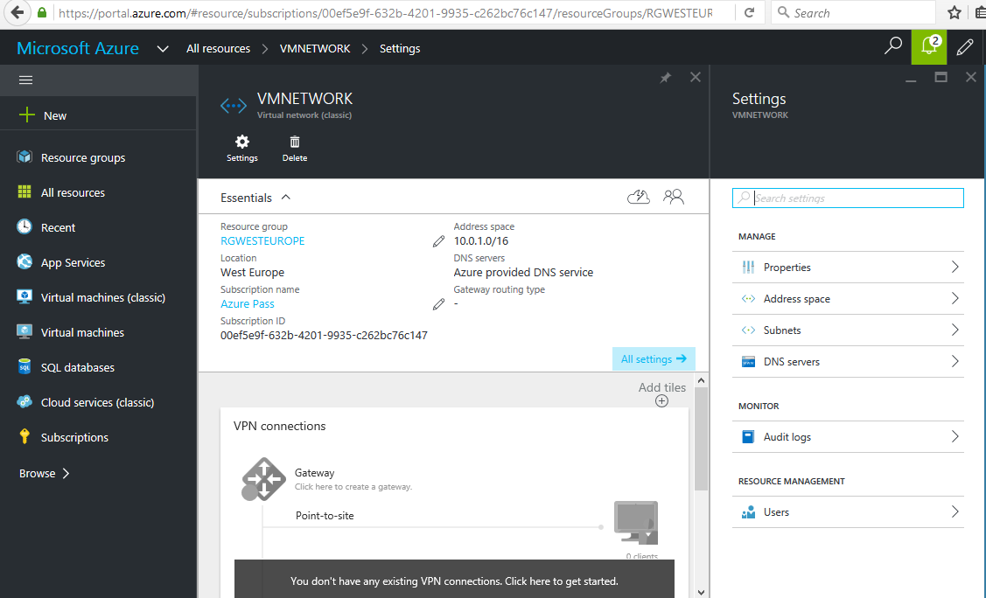Click the scroll up arrow of blade scrollbar

click(x=701, y=380)
